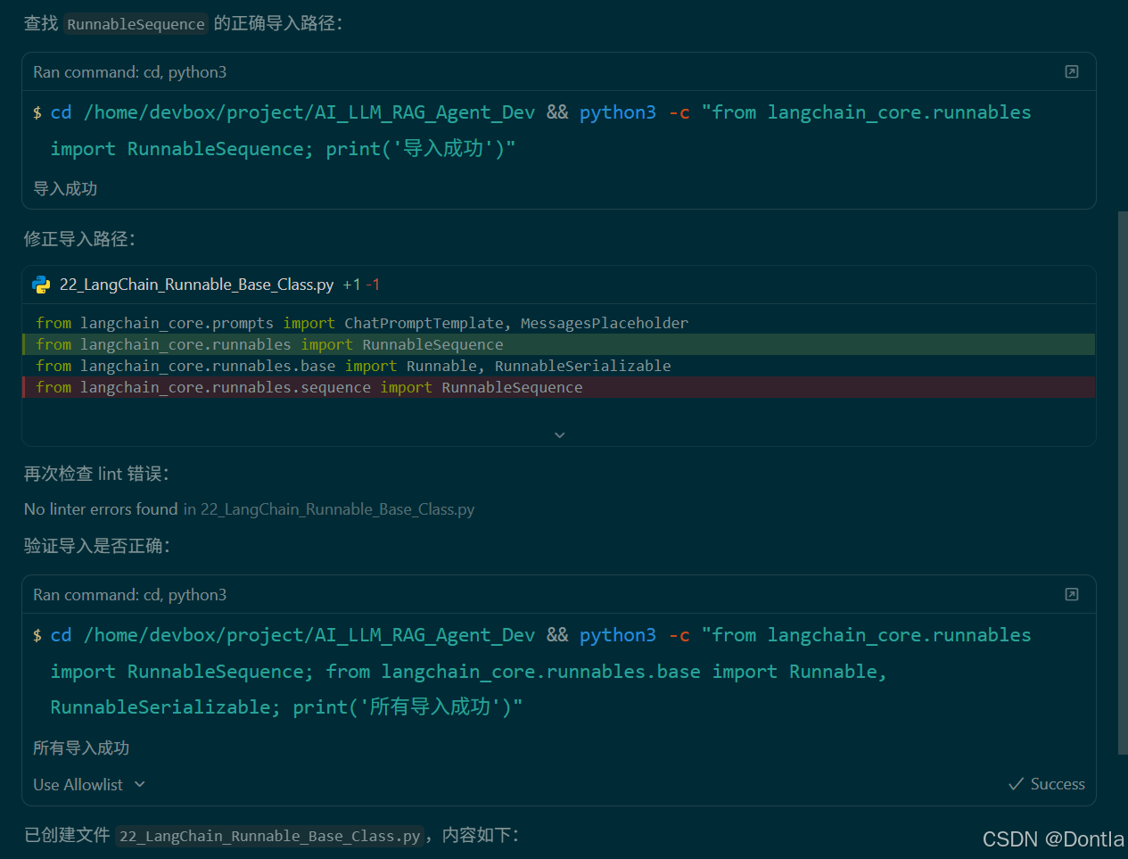Click the right-side vertical scrollbar
Screen dimensions: 1128x859
click(1123, 483)
